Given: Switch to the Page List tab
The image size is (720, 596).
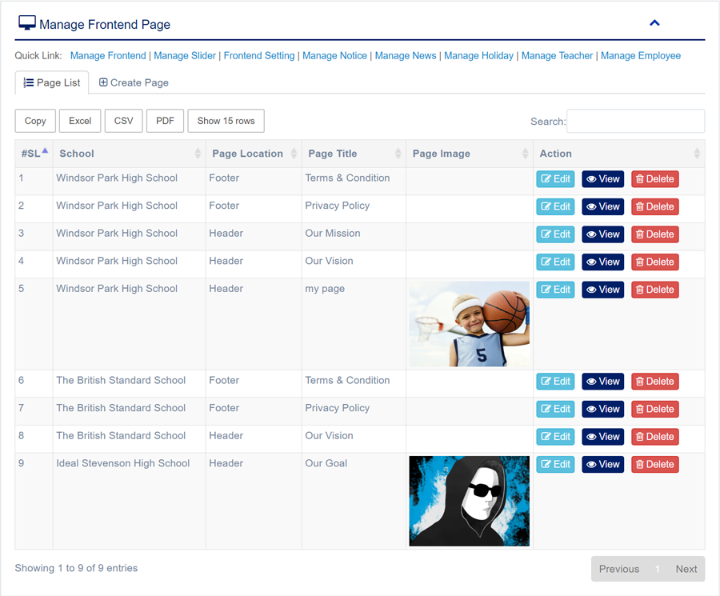Looking at the screenshot, I should click(52, 82).
